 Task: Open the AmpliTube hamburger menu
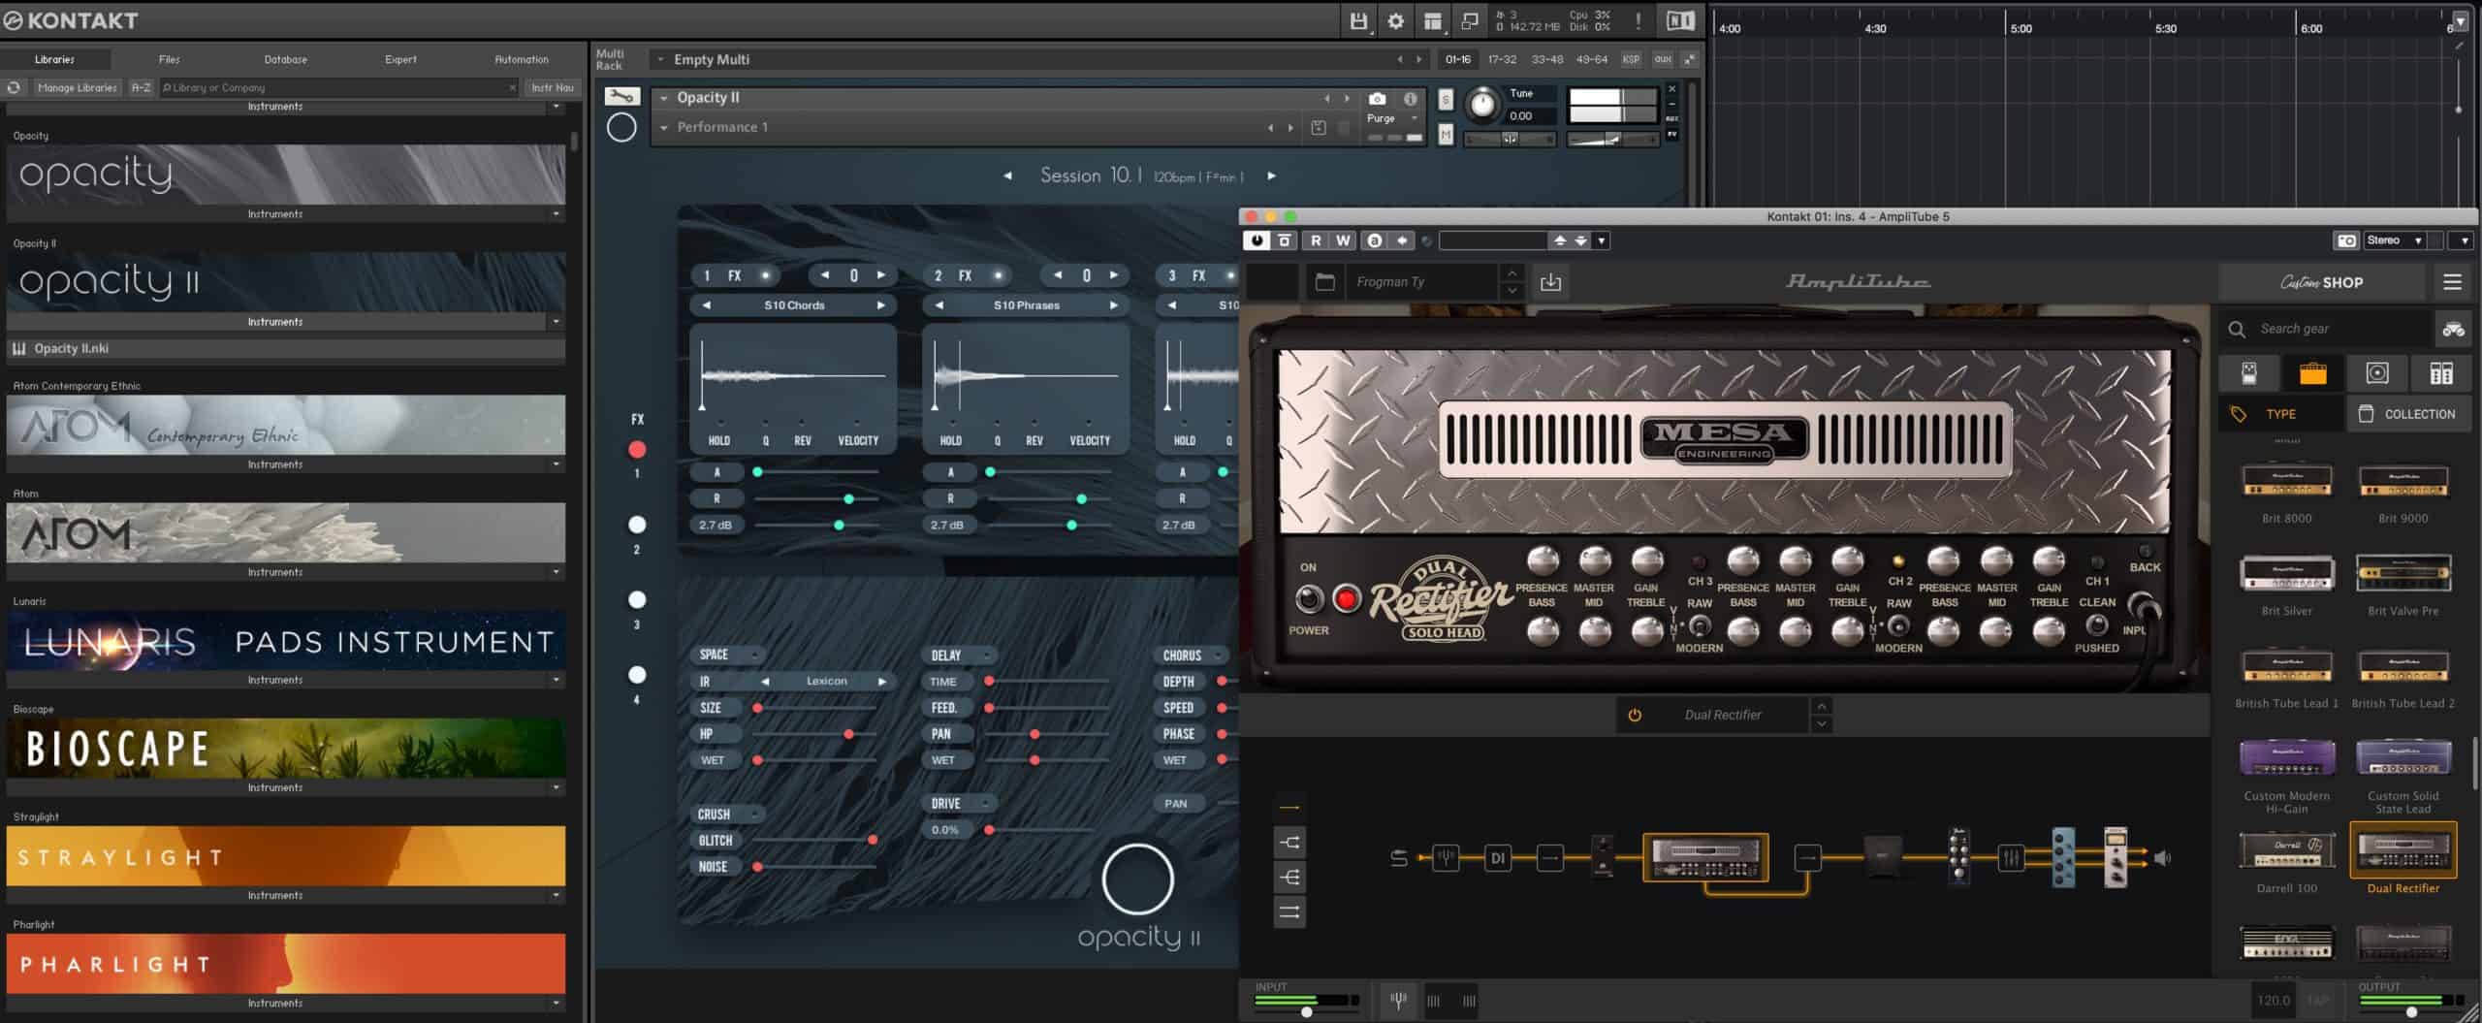click(2452, 282)
